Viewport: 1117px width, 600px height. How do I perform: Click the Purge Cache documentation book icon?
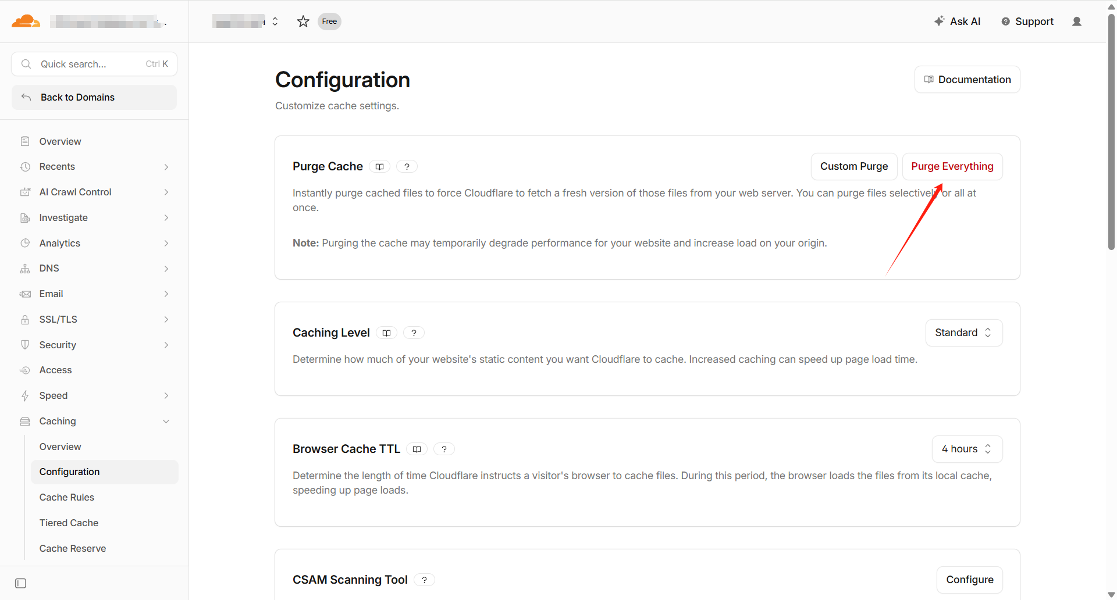[379, 167]
